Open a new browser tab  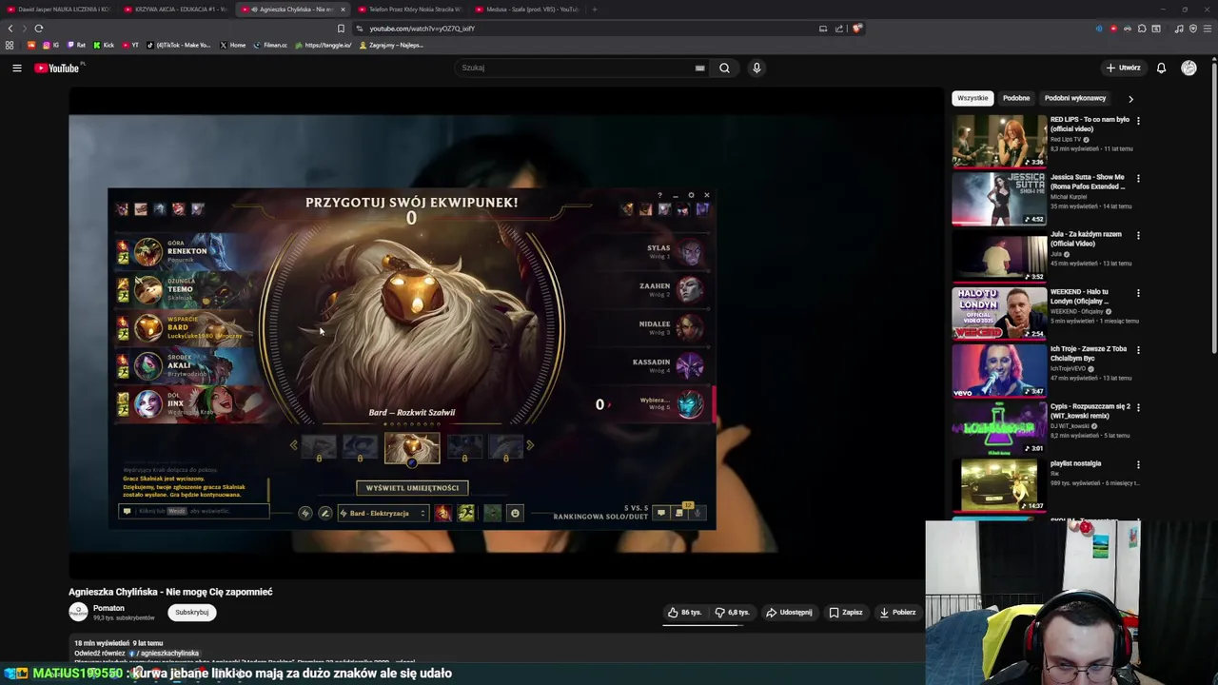(x=595, y=10)
